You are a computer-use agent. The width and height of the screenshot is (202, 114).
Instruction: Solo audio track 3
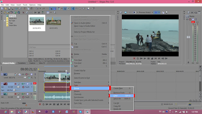tap(31, 94)
